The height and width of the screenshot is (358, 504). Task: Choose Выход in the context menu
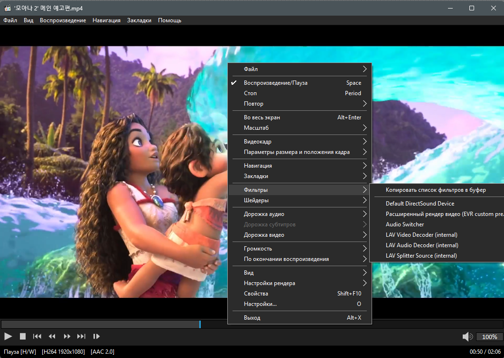pyautogui.click(x=299, y=318)
